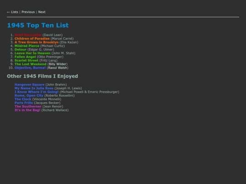Open Leave Her to Heaven link
This screenshot has width=246, height=184.
coord(32,53)
